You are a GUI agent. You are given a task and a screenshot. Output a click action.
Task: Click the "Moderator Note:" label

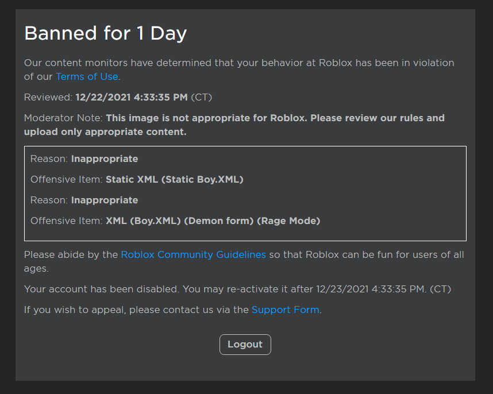(x=63, y=118)
